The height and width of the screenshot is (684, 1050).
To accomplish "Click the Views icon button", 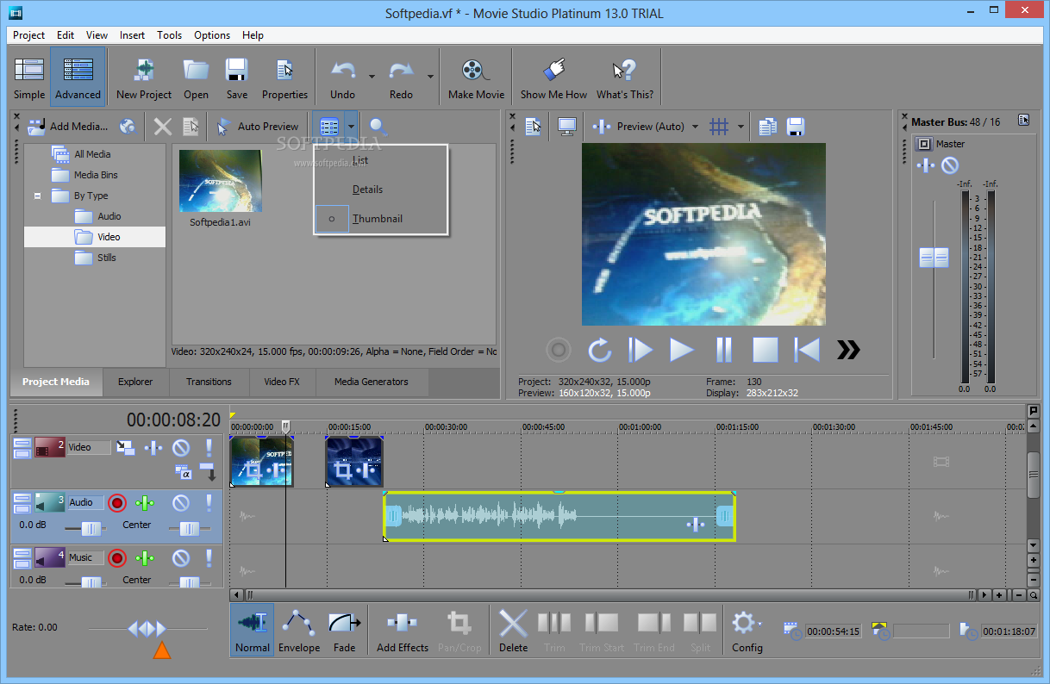I will 328,127.
